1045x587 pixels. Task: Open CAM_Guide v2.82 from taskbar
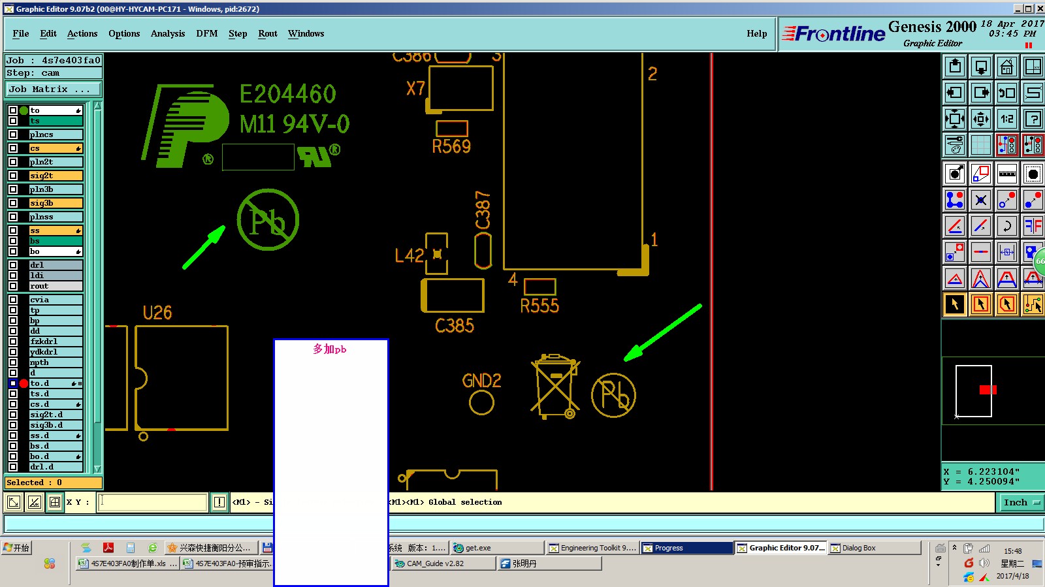point(443,563)
